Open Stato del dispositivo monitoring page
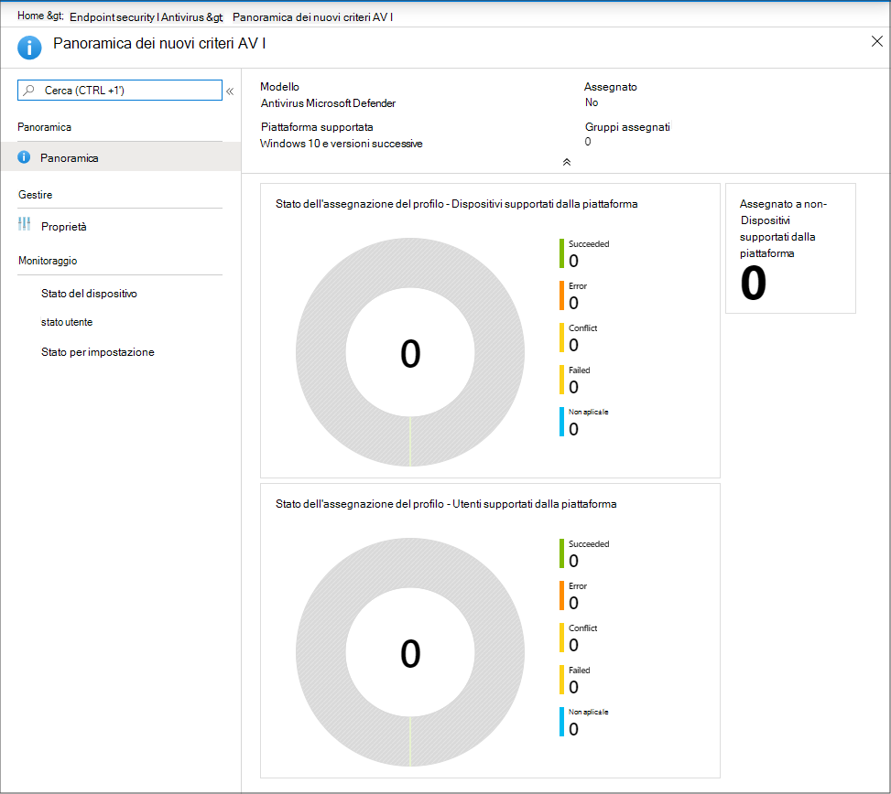The height and width of the screenshot is (794, 891). click(x=89, y=294)
